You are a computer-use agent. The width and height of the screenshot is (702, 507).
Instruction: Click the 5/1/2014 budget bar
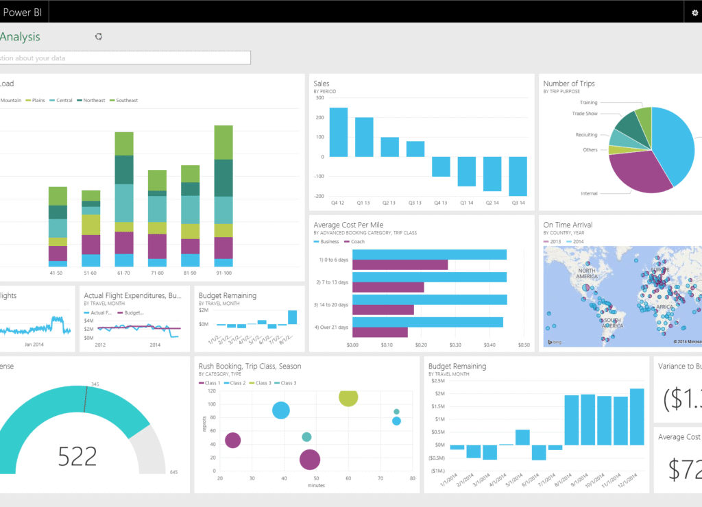click(x=522, y=437)
